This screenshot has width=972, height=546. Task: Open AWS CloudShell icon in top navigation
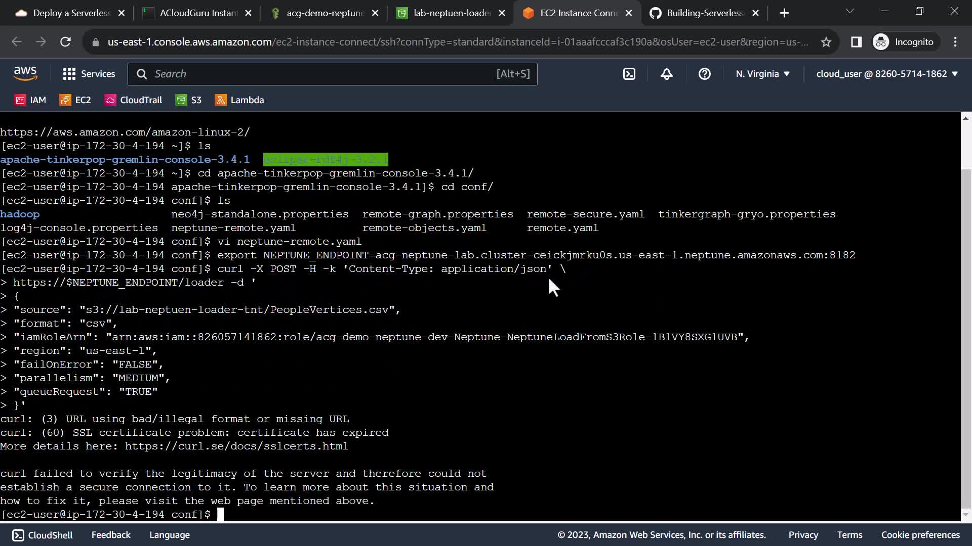(x=629, y=74)
